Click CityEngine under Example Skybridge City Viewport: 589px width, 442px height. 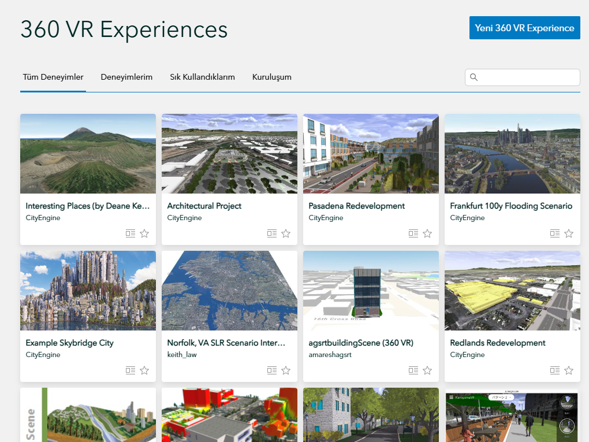click(x=43, y=354)
